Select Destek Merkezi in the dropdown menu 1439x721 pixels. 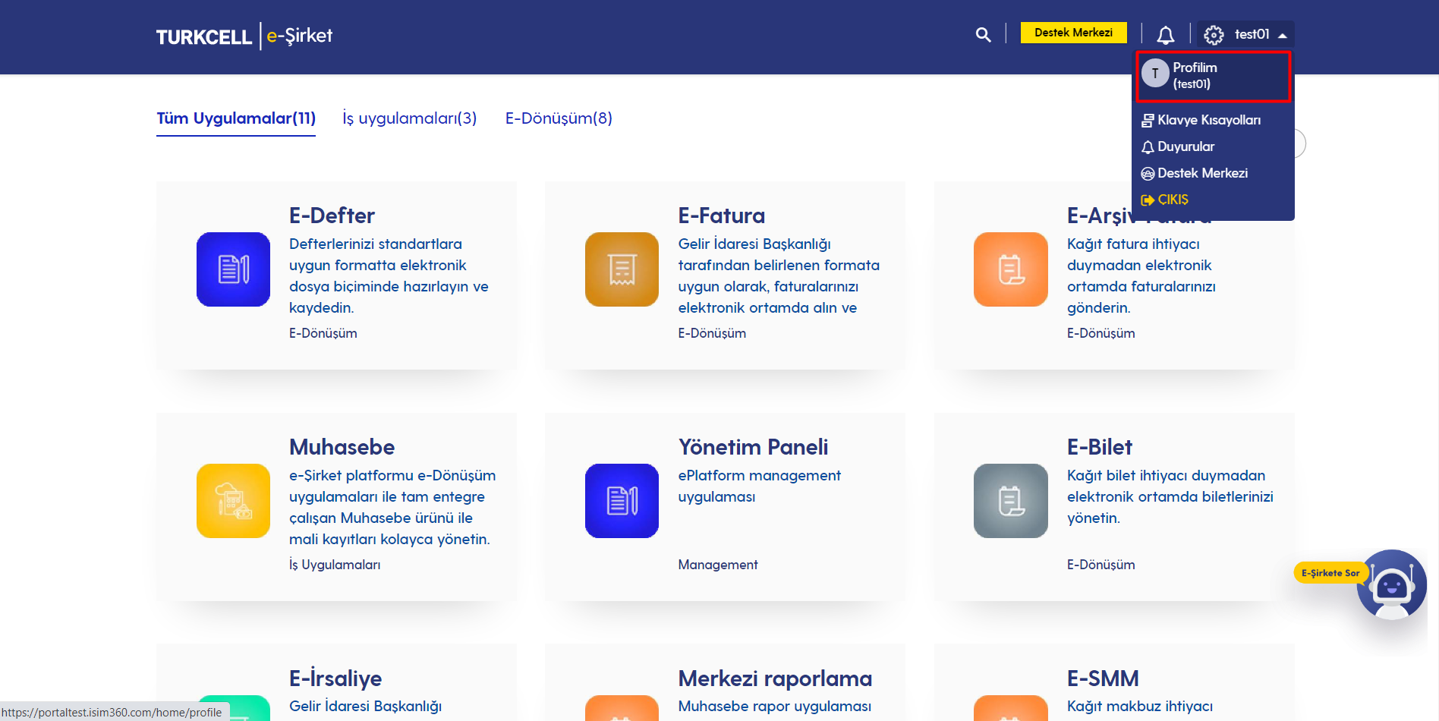(1202, 173)
